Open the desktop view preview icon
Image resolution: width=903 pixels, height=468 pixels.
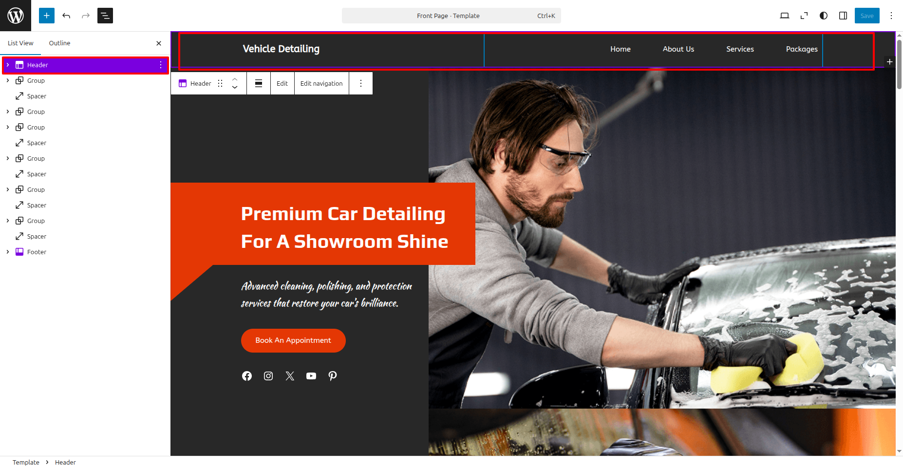785,16
